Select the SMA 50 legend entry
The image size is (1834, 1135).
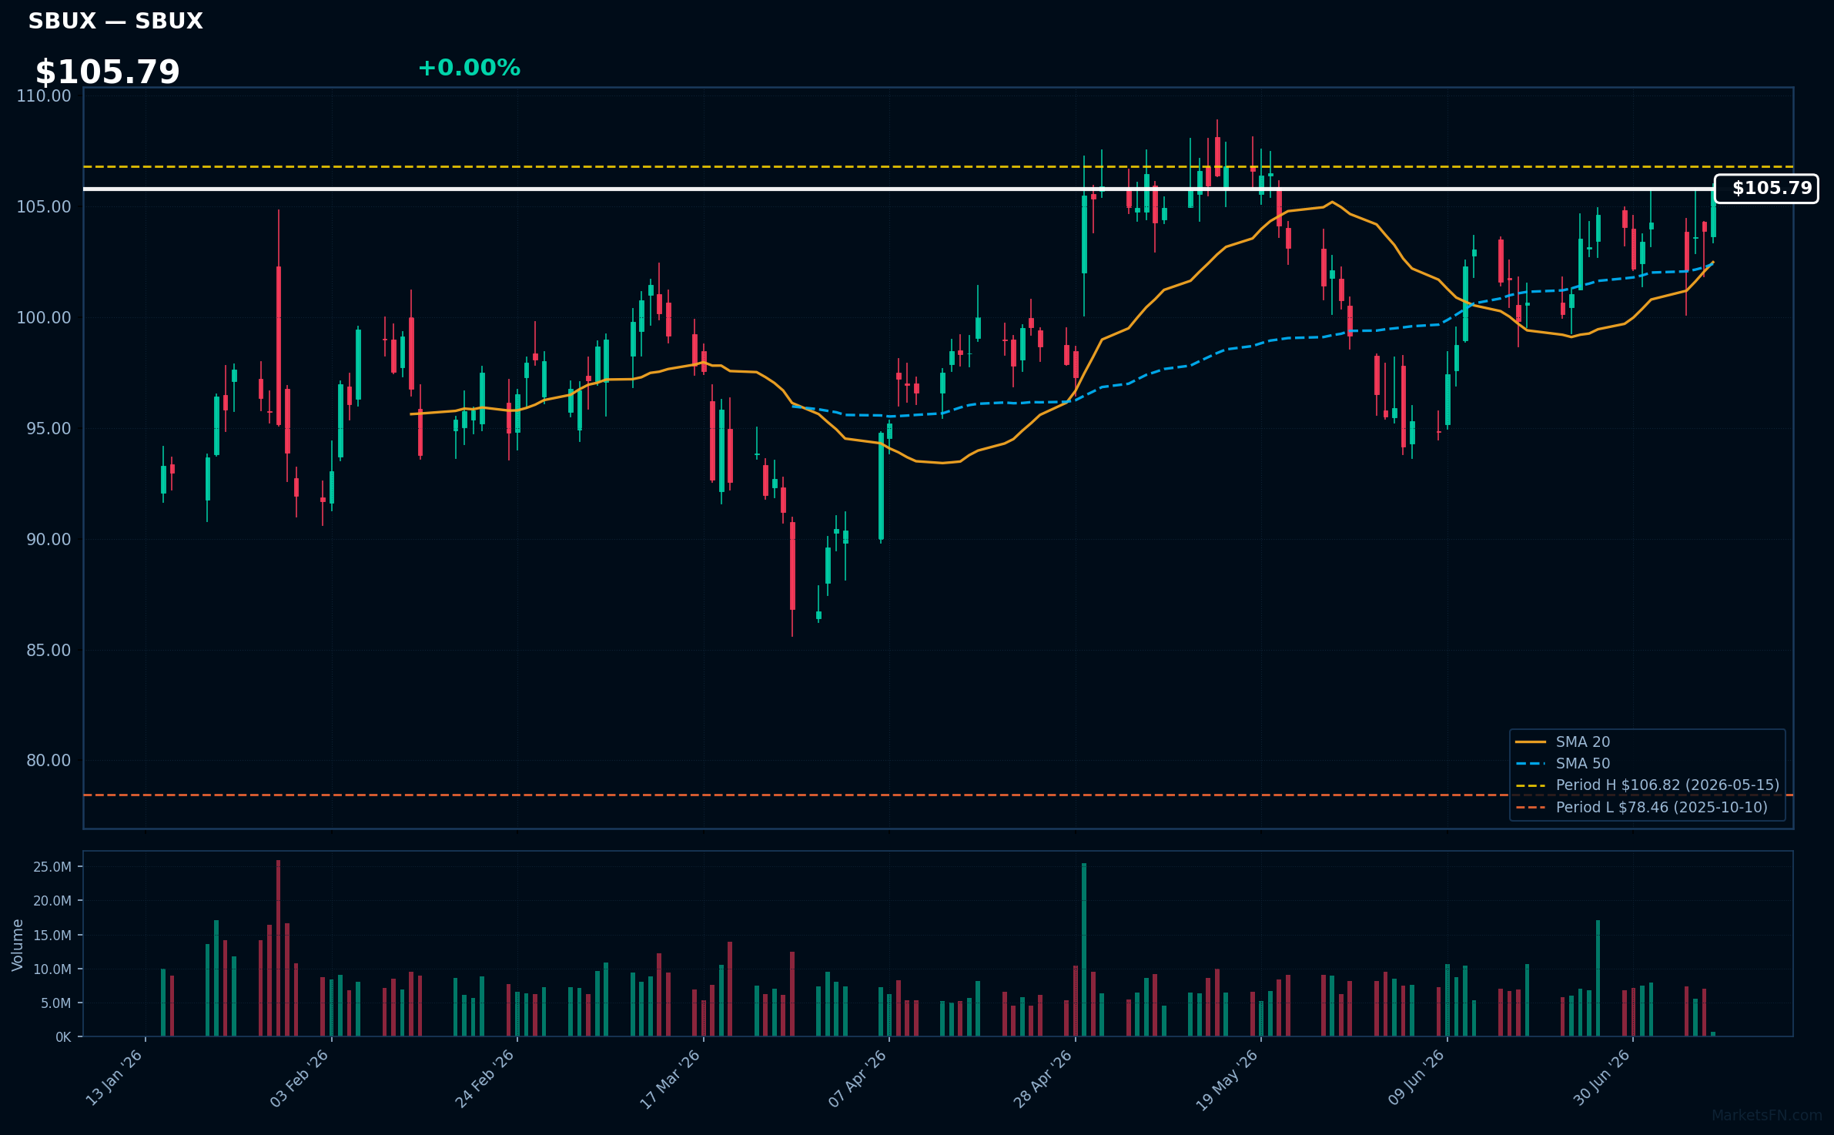click(x=1563, y=763)
